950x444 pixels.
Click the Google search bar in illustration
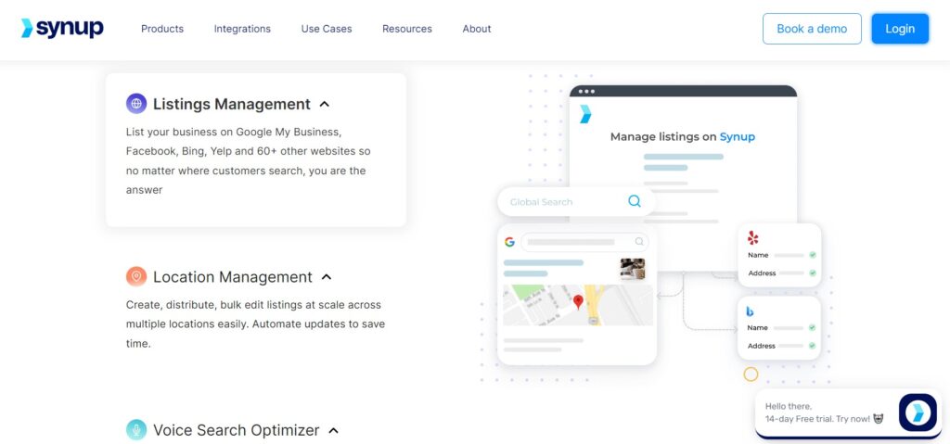[584, 242]
